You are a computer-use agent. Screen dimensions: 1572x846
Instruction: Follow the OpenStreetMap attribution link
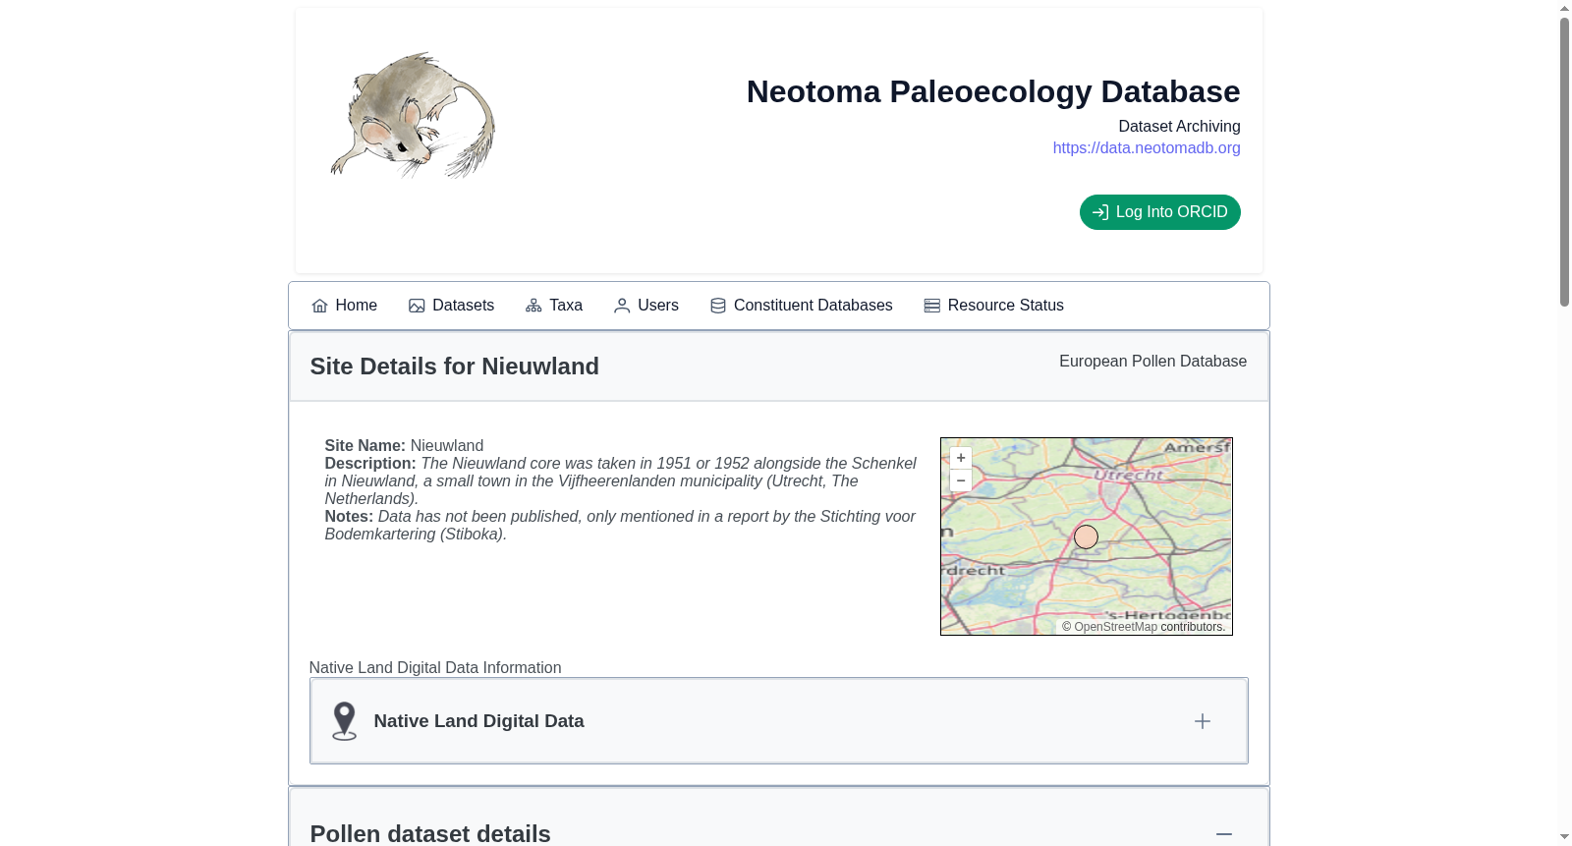click(x=1116, y=627)
